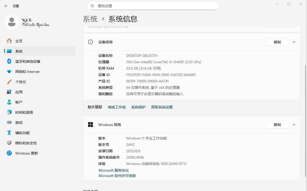Viewport: 307px width, 191px height.
Task: Open the 系统保护 link
Action: pyautogui.click(x=138, y=107)
